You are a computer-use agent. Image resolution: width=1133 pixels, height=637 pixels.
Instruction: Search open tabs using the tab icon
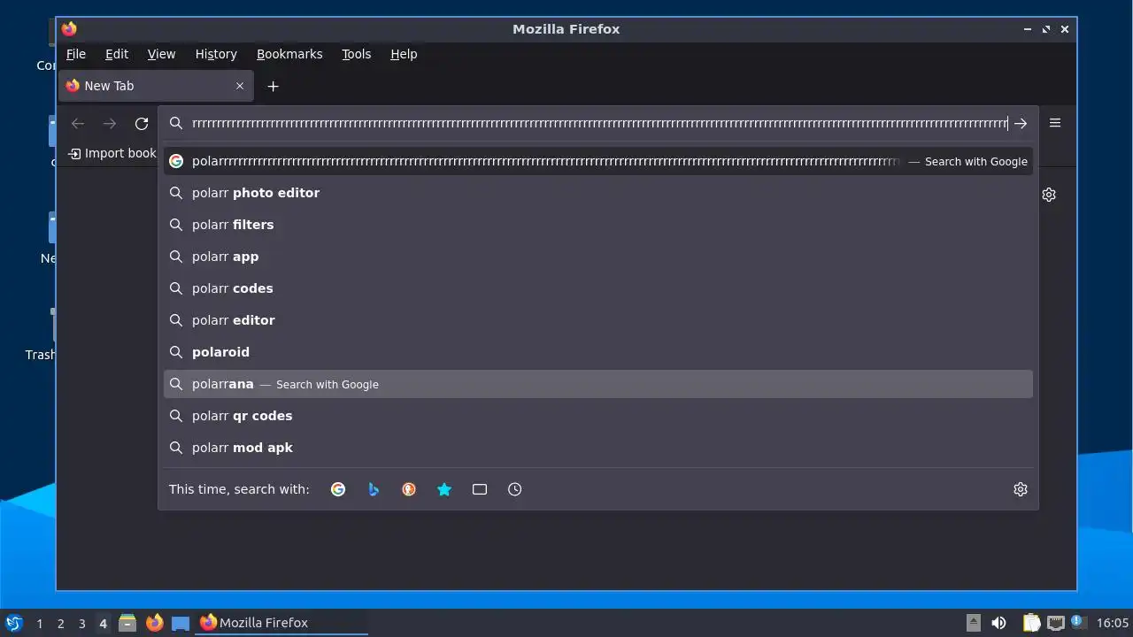(480, 489)
